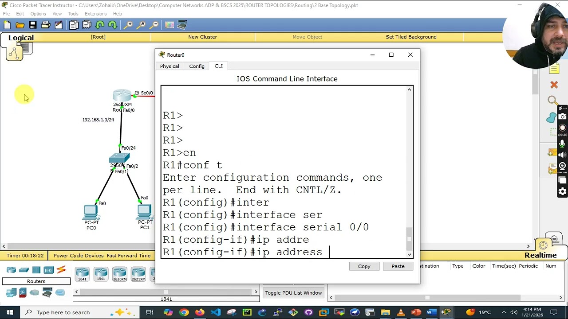Select PC0 in the workspace
The width and height of the screenshot is (568, 319).
pos(91,213)
